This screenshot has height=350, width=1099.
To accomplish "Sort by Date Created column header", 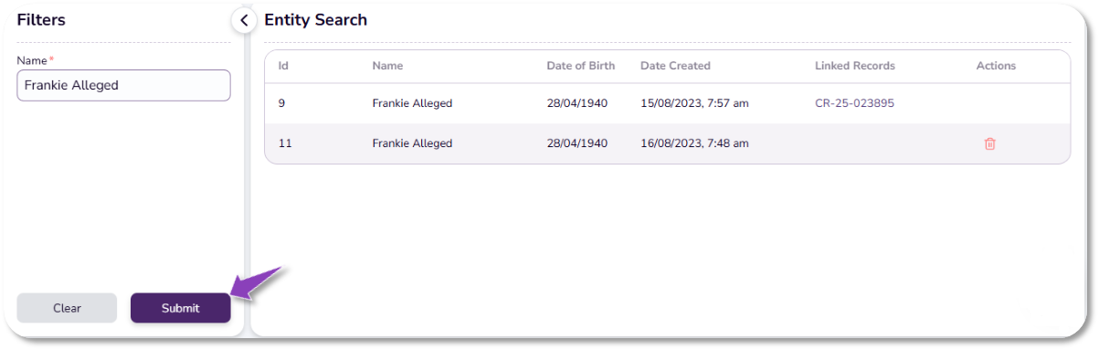I will tap(675, 66).
